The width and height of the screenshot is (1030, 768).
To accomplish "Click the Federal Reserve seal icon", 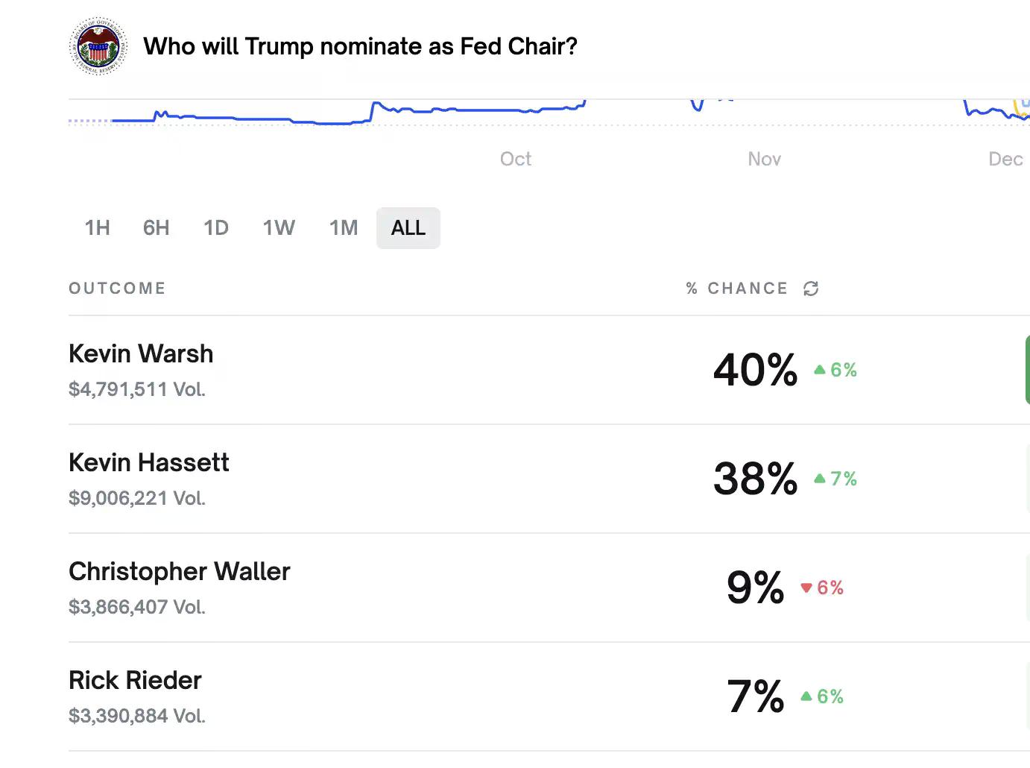I will (98, 46).
